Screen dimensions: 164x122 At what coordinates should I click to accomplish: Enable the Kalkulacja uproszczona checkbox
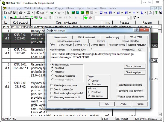point(52,85)
